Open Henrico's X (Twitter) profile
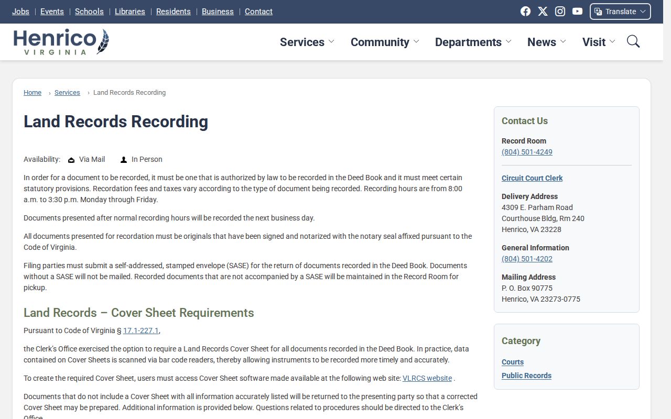The width and height of the screenshot is (671, 419). [x=543, y=12]
